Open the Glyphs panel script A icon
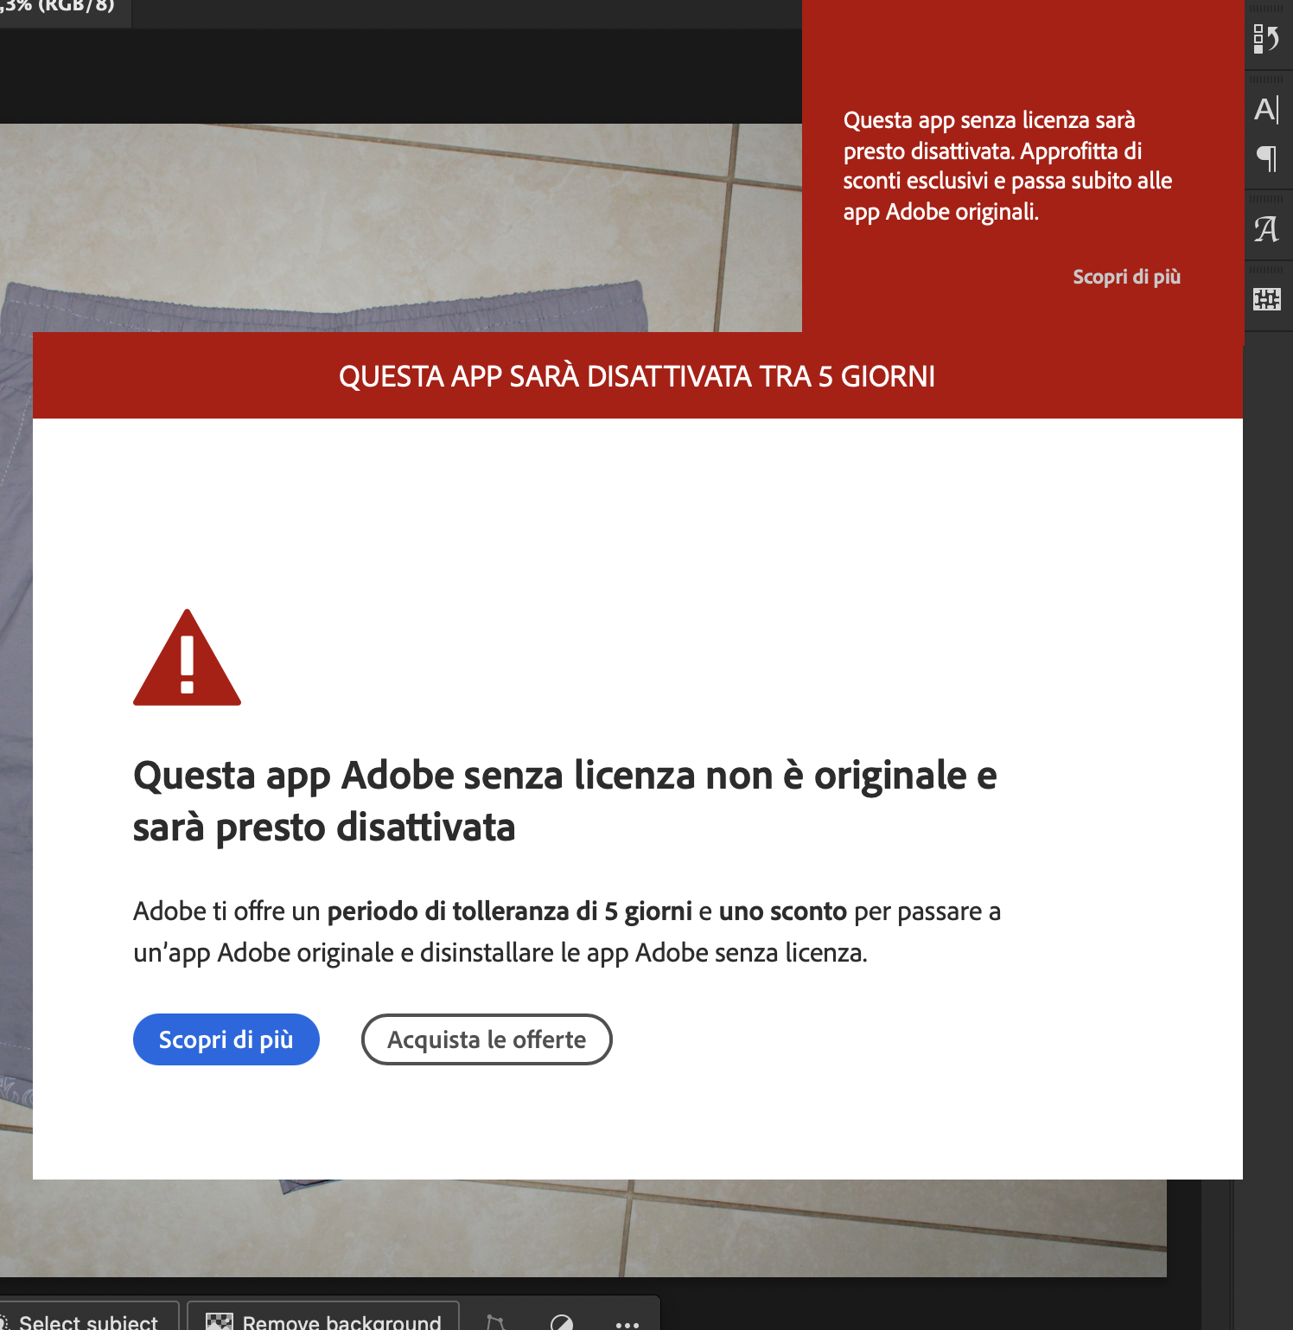The height and width of the screenshot is (1330, 1293). tap(1266, 229)
